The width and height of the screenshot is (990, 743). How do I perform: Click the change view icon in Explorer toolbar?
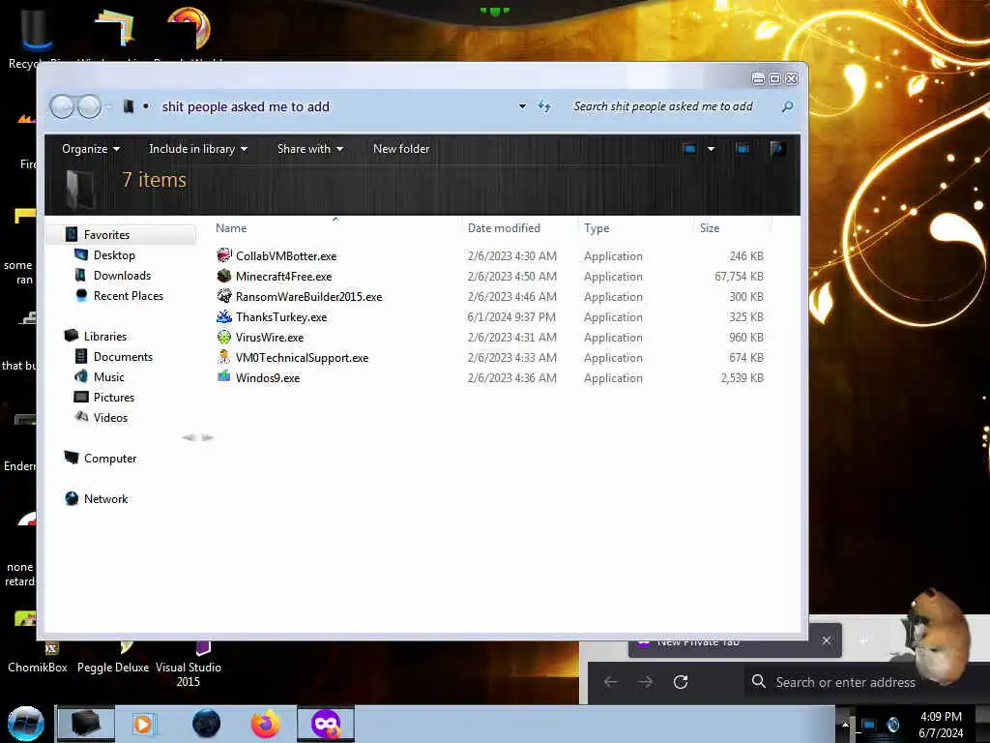click(689, 148)
